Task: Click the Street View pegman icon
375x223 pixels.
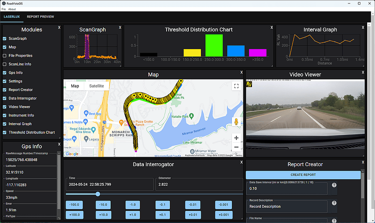Action: point(236,122)
